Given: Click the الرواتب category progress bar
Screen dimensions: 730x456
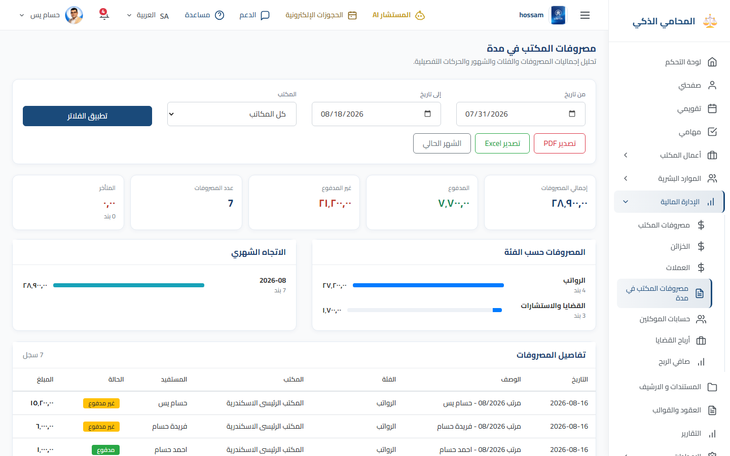Looking at the screenshot, I should tap(428, 285).
